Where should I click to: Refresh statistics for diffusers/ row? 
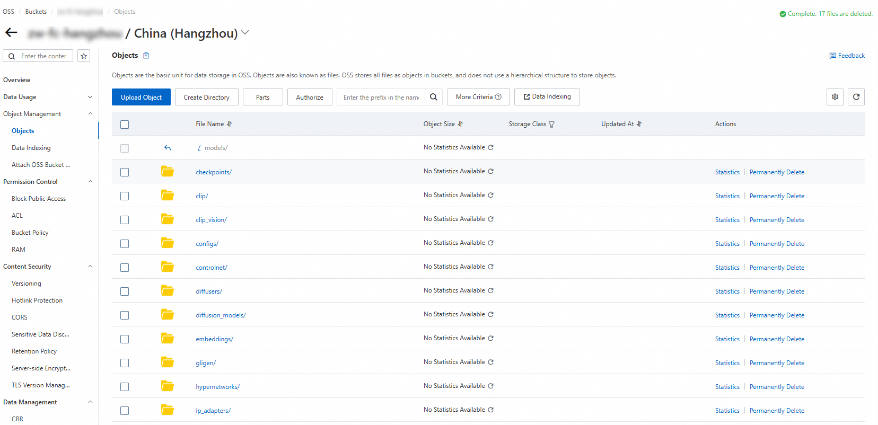491,290
